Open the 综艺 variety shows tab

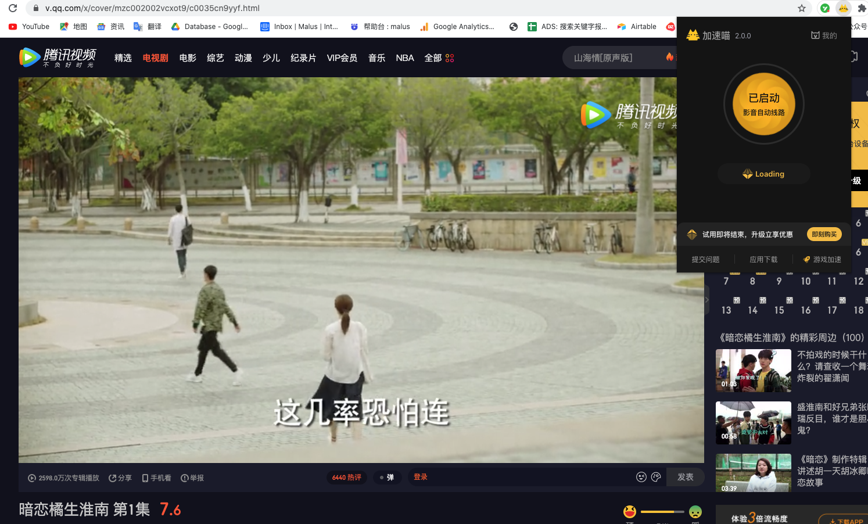coord(216,58)
